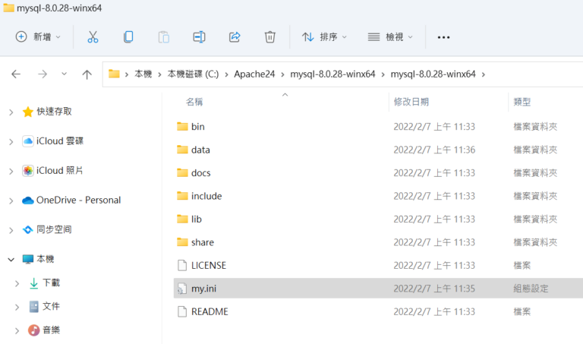Open the three-dot See more menu
This screenshot has width=583, height=344.
pyautogui.click(x=444, y=36)
